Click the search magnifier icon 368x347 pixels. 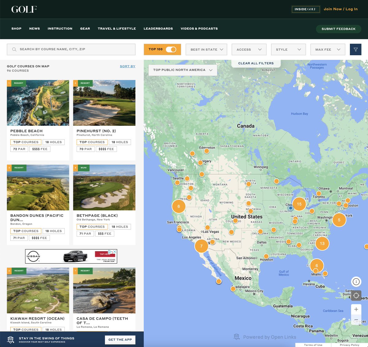pos(14,49)
